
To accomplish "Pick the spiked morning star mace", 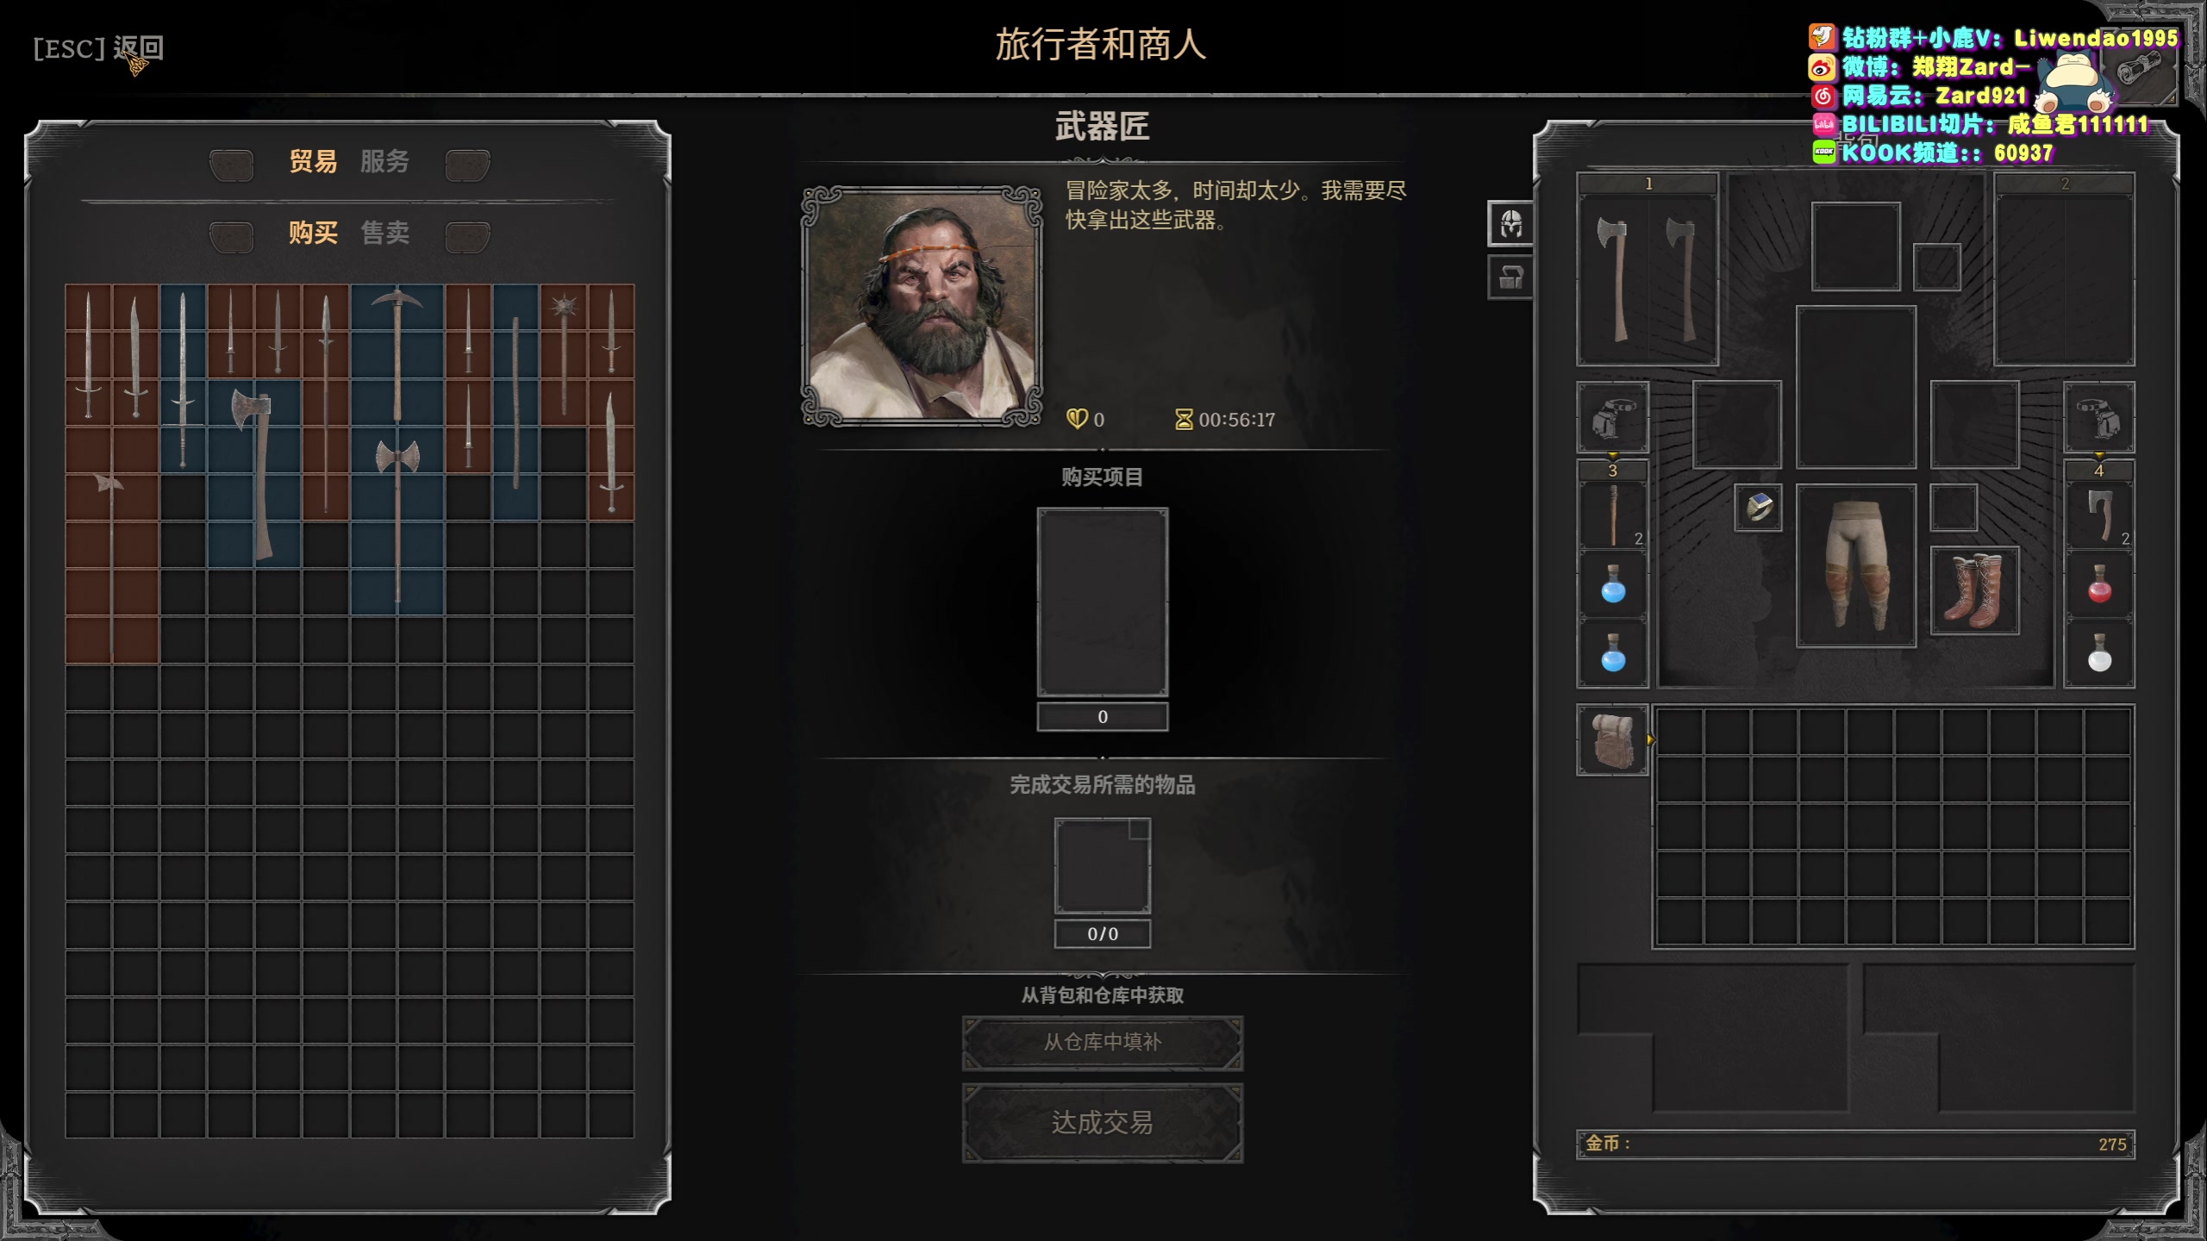I will 564,355.
